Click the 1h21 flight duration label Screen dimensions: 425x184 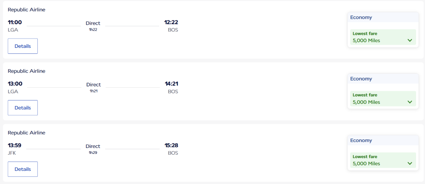pos(93,91)
